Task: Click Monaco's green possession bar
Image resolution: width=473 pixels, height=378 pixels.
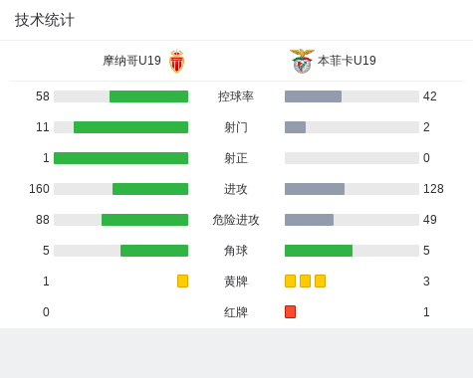Action: pyautogui.click(x=148, y=96)
